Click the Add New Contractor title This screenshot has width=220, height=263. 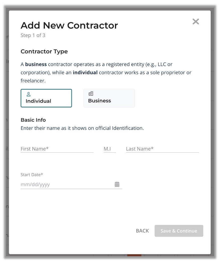pos(69,26)
